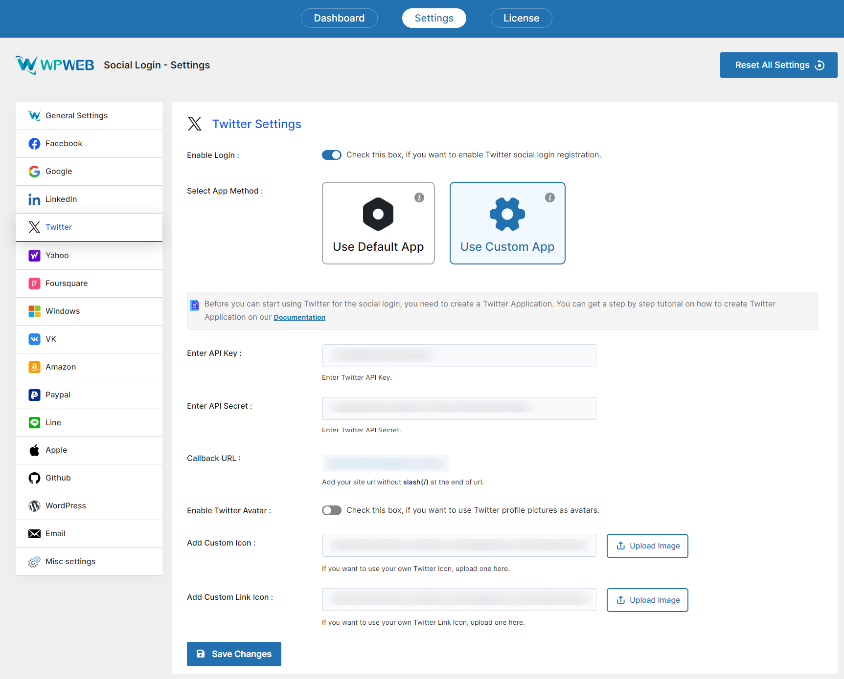The width and height of the screenshot is (844, 679).
Task: Click the GitHub icon in sidebar
Action: click(34, 478)
